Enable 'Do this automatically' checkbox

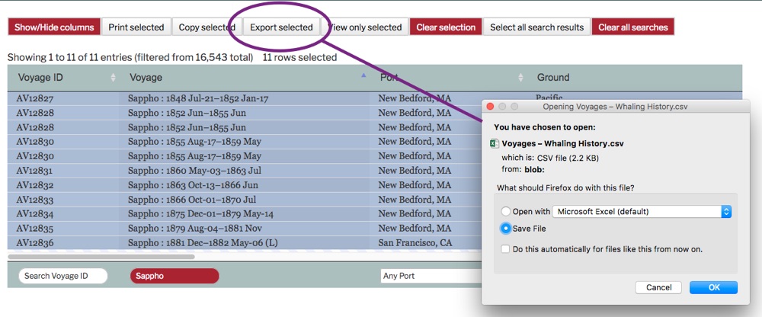pyautogui.click(x=506, y=249)
